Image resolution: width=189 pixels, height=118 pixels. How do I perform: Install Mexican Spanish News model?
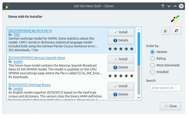click(121, 59)
